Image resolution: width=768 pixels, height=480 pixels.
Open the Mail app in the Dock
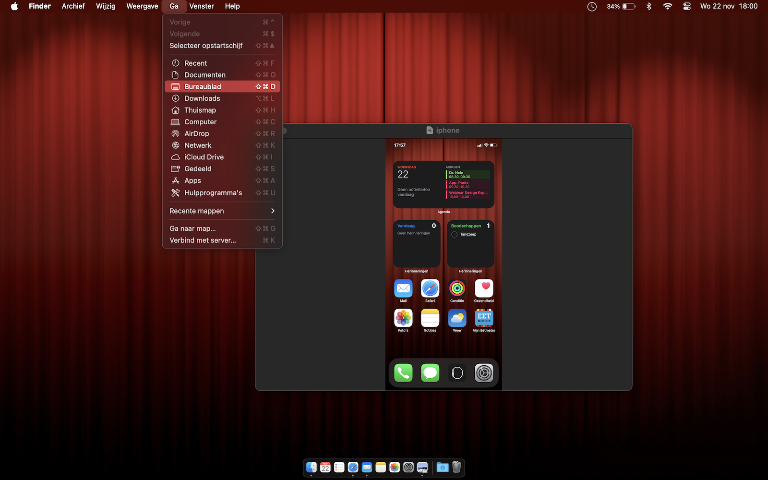367,467
